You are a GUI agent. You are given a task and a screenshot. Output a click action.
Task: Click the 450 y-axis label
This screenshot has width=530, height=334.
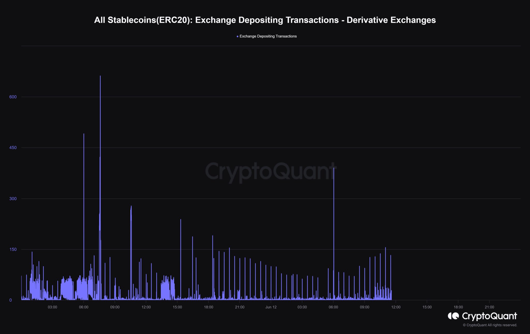click(x=13, y=148)
